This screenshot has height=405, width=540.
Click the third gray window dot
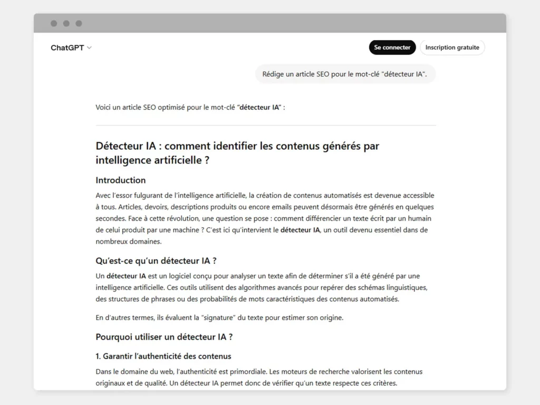click(79, 23)
